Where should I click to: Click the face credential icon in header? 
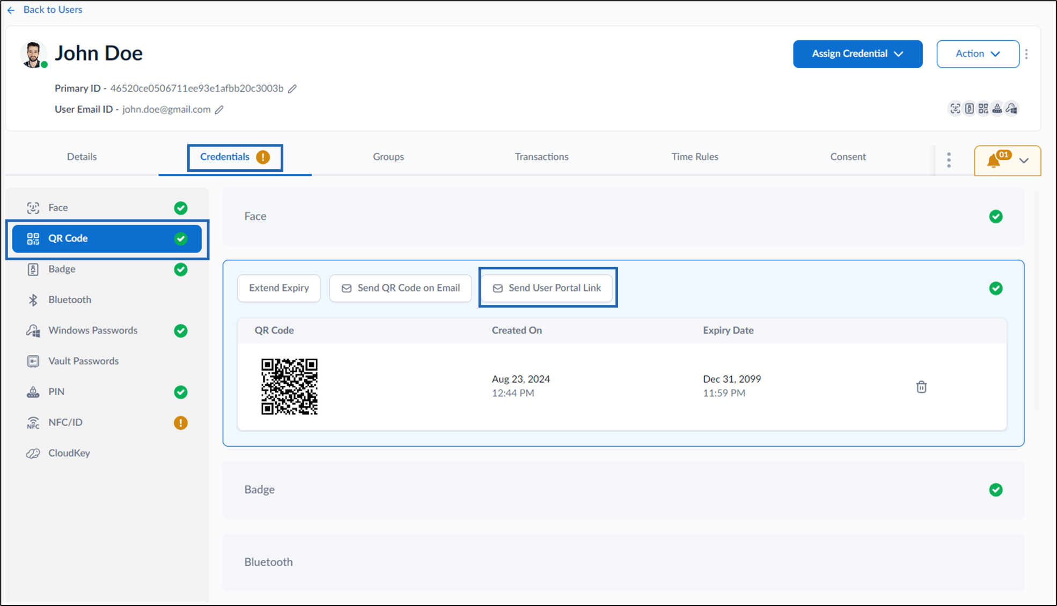click(955, 108)
